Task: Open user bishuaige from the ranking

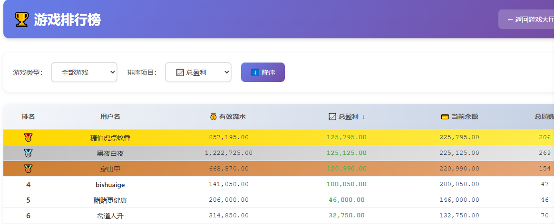Action: coord(110,185)
